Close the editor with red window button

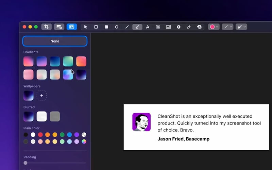click(24, 27)
